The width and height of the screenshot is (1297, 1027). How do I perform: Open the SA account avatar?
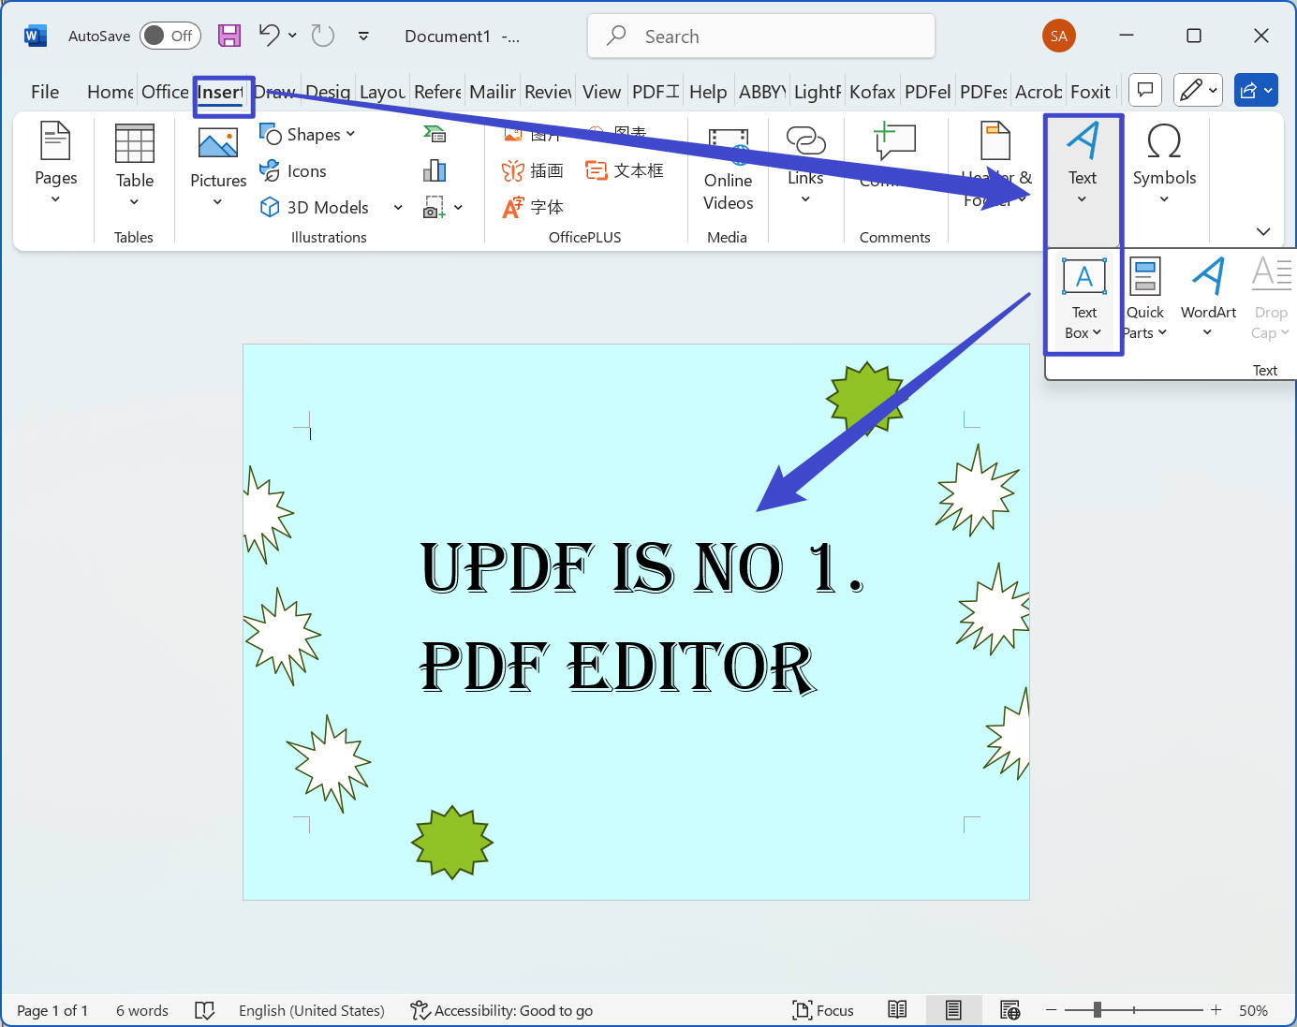coord(1059,36)
